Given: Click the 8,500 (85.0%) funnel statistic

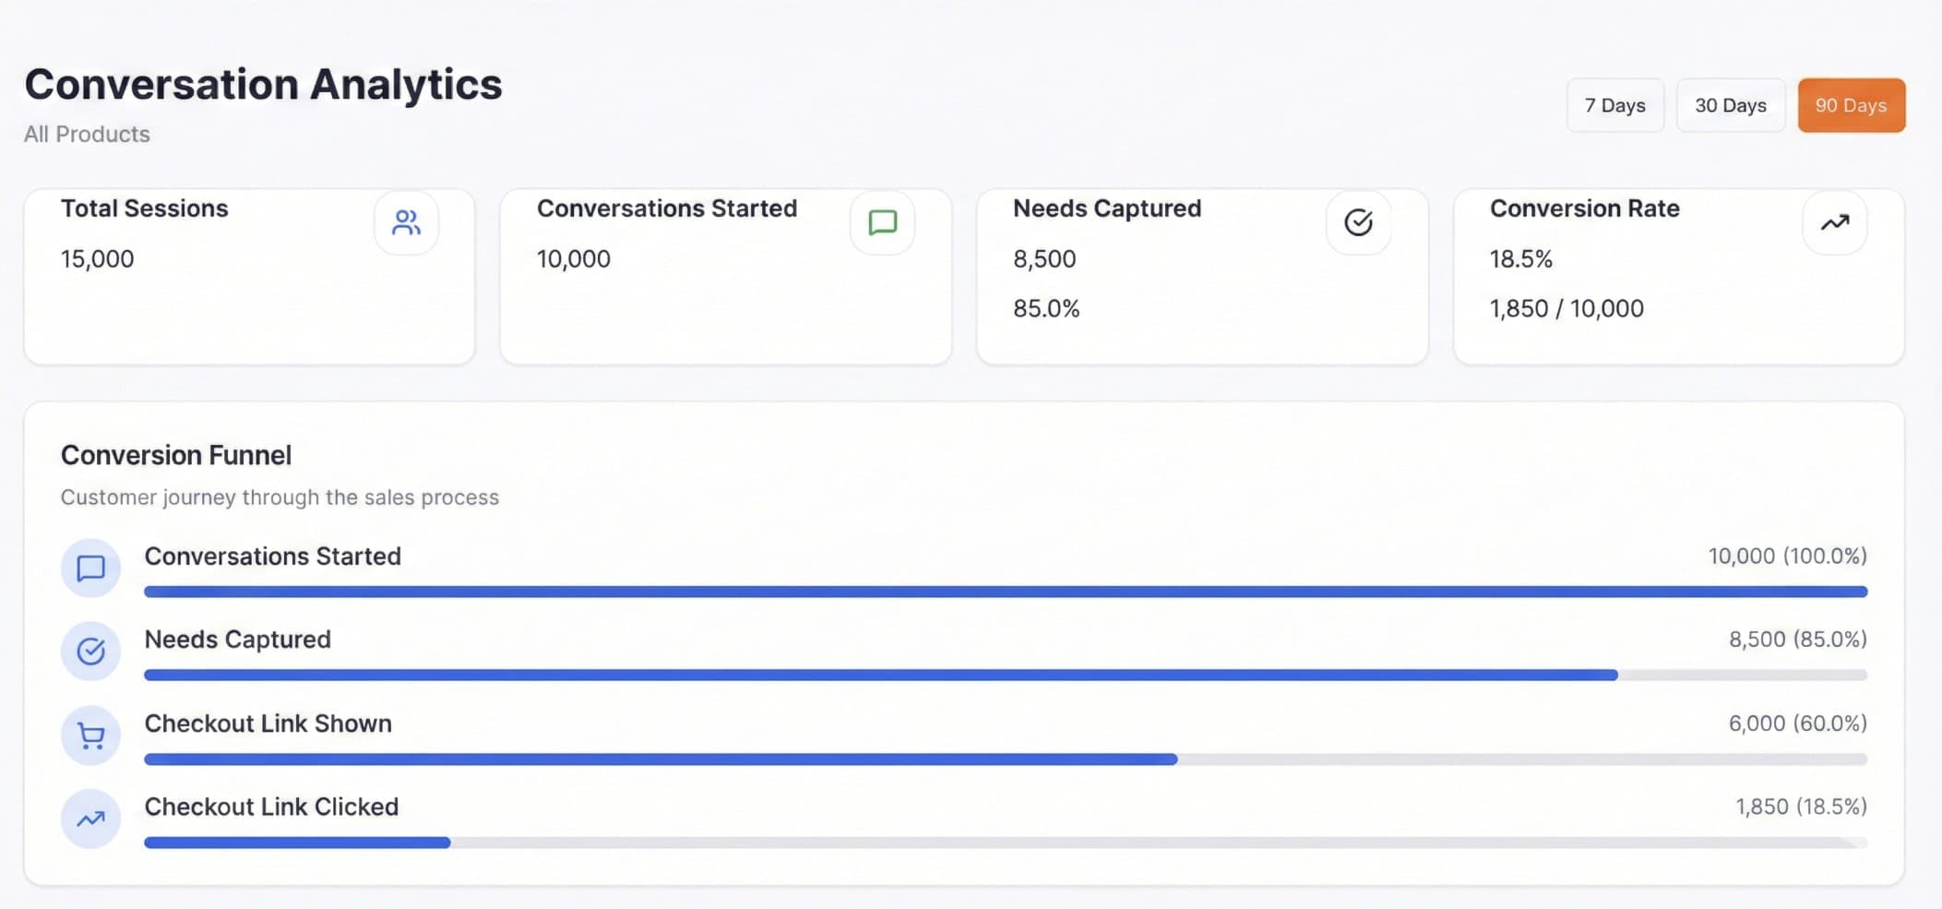Looking at the screenshot, I should tap(1798, 639).
